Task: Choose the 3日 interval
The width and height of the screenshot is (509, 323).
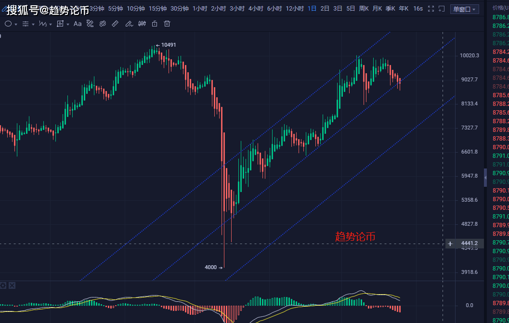Action: click(x=338, y=9)
